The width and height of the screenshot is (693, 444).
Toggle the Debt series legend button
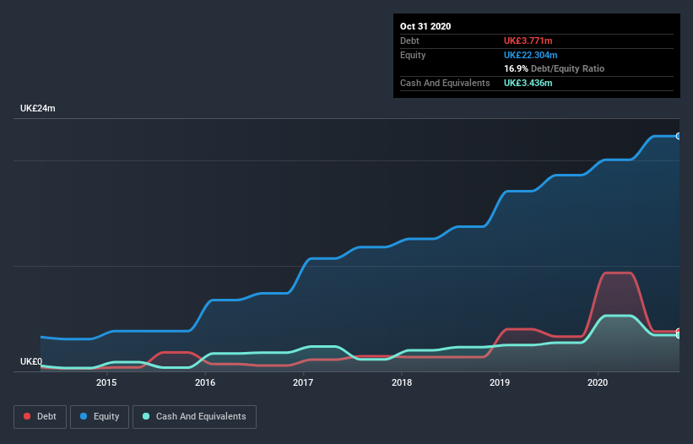41,417
